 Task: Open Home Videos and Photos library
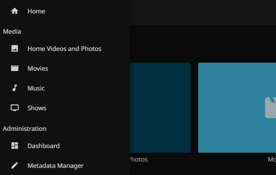pyautogui.click(x=65, y=49)
